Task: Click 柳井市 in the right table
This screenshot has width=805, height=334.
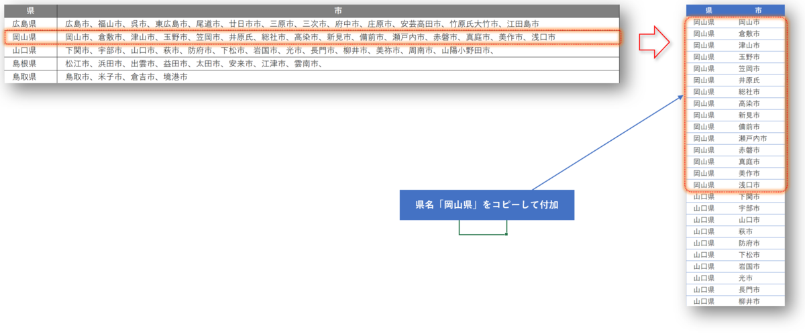Action: point(749,301)
